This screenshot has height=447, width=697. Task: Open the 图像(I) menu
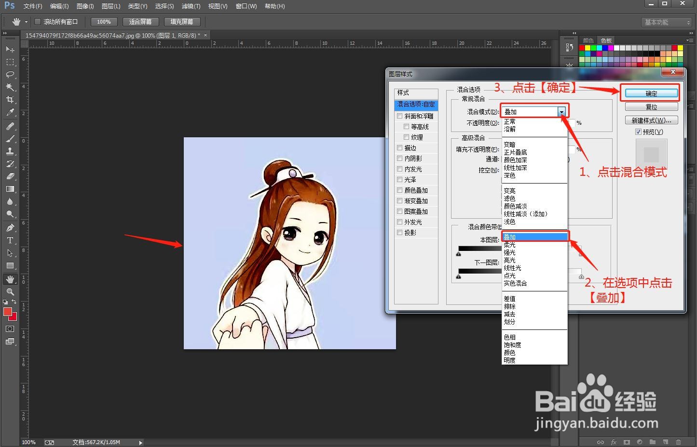85,6
